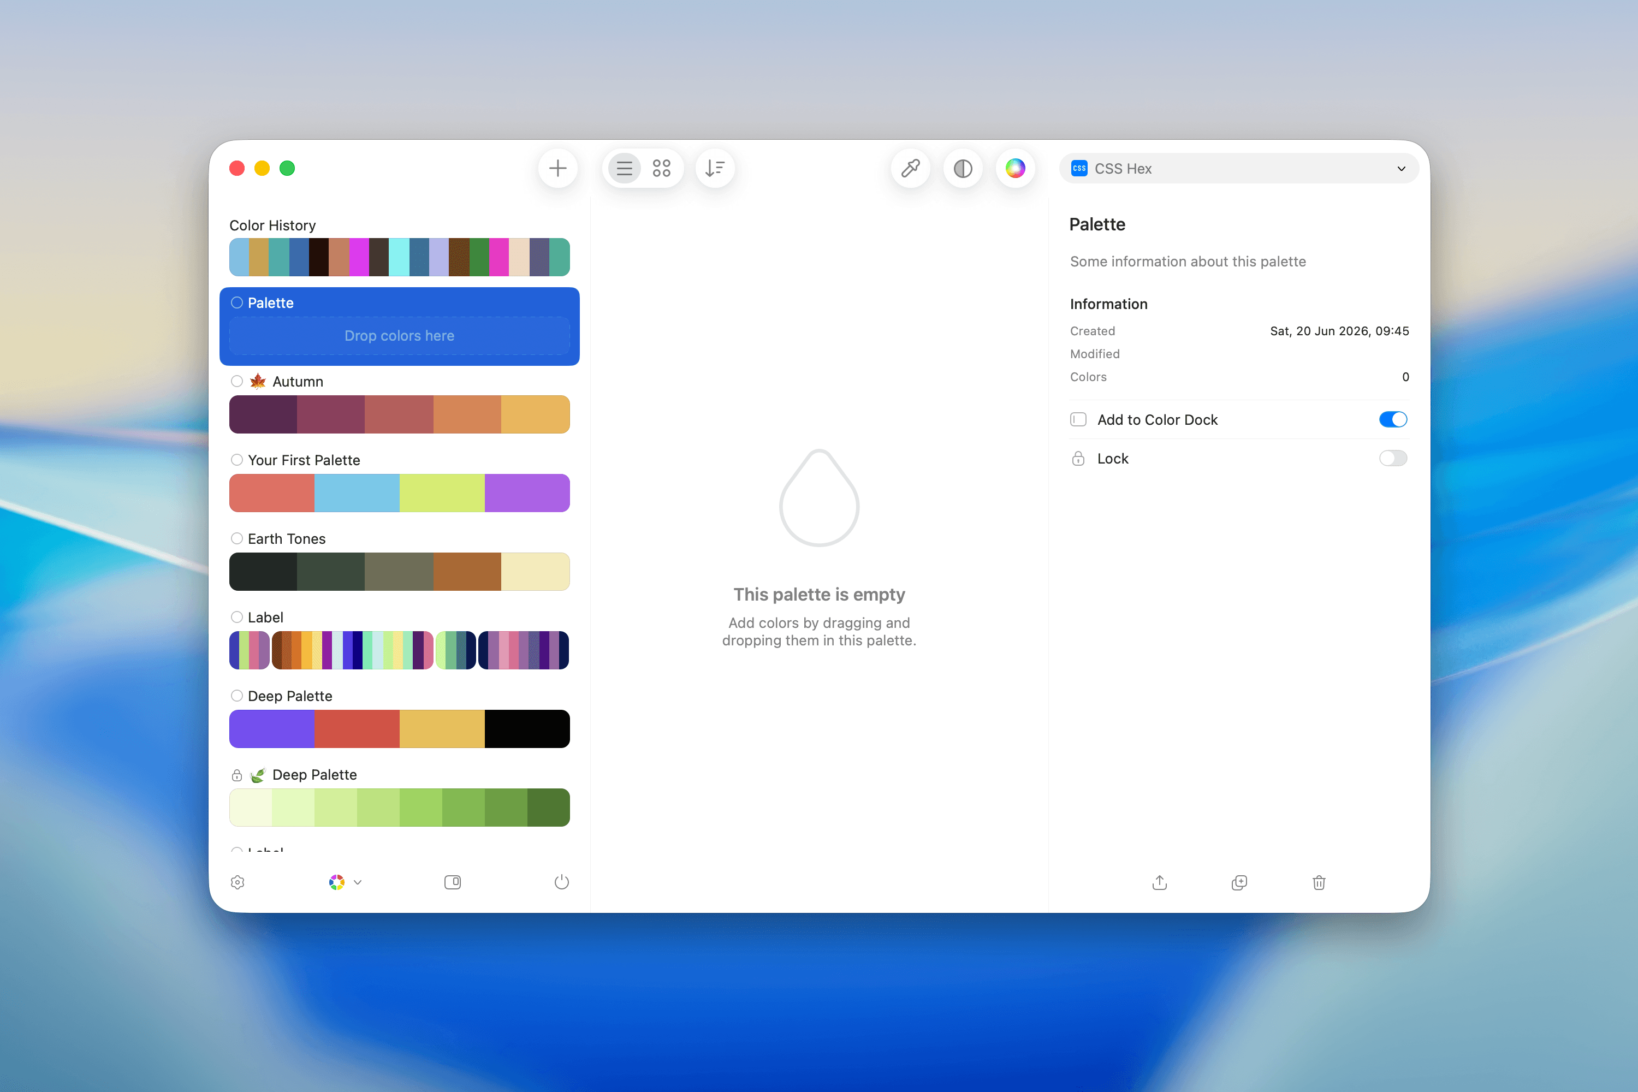Select Your First Palette in the list

pos(304,460)
